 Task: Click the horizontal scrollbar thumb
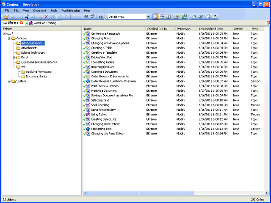coord(140,193)
